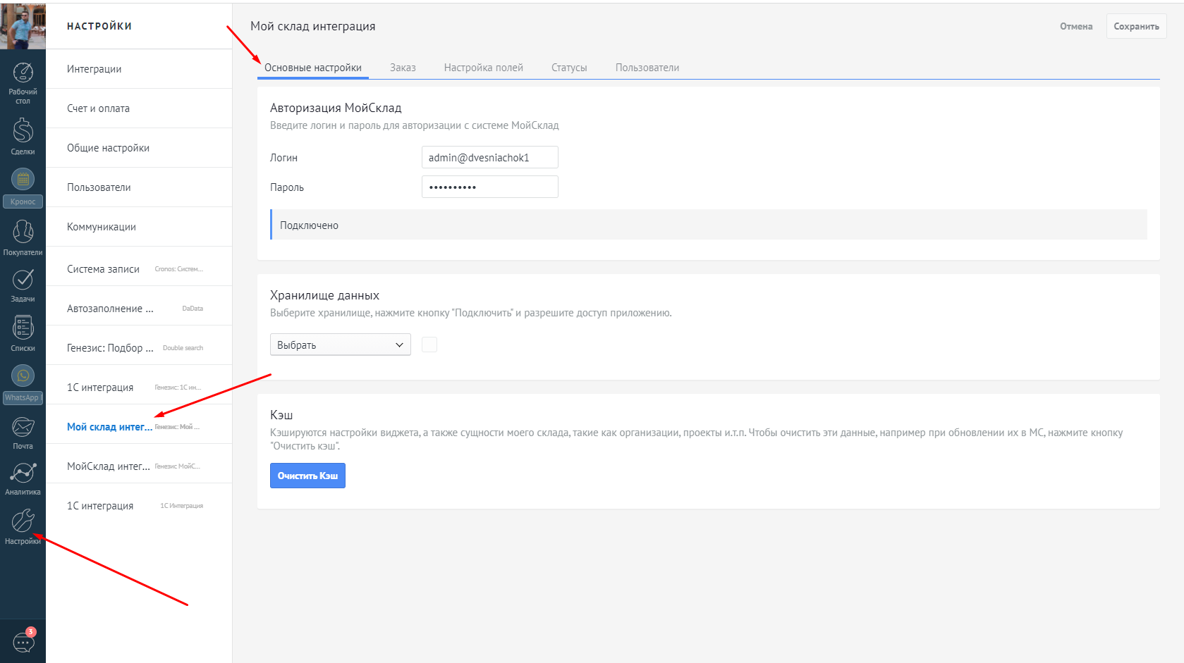Open the Интеграции settings menu item
The height and width of the screenshot is (663, 1184).
[x=94, y=69]
